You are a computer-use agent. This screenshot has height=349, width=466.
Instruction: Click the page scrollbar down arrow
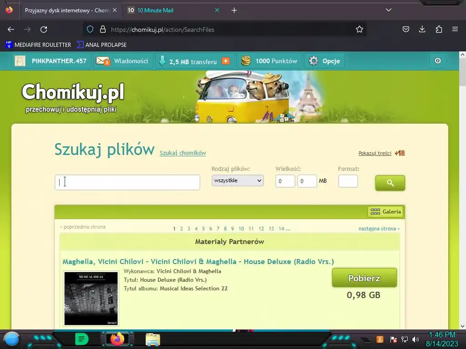click(462, 326)
